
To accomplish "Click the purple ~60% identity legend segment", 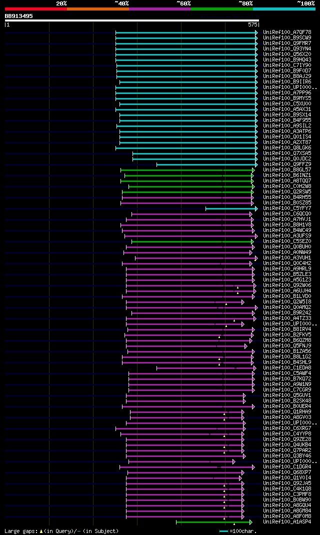I will pyautogui.click(x=160, y=9).
